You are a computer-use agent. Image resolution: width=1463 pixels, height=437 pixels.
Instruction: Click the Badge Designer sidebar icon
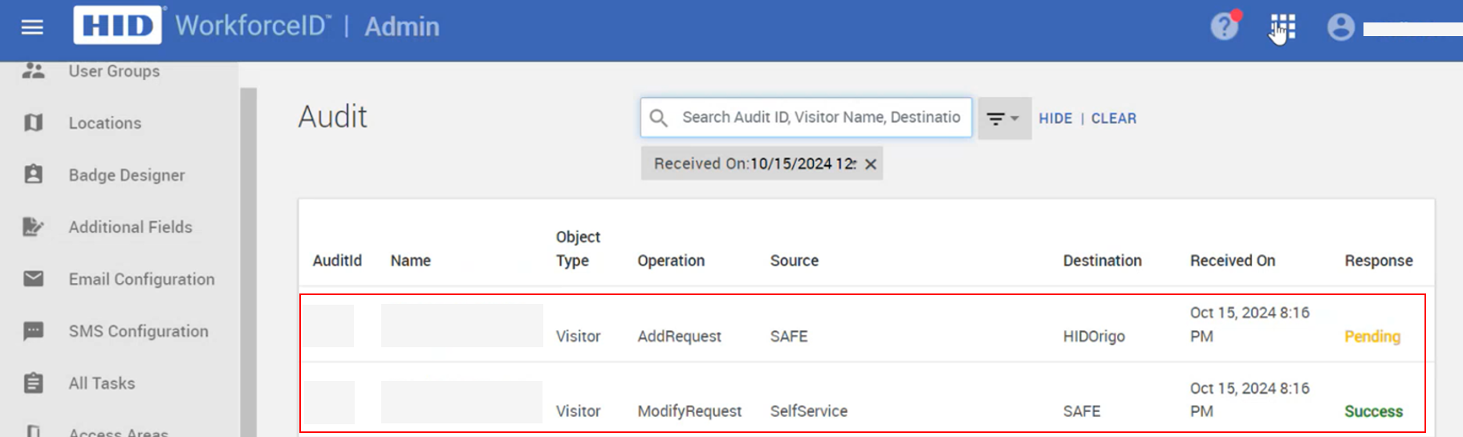pos(34,175)
